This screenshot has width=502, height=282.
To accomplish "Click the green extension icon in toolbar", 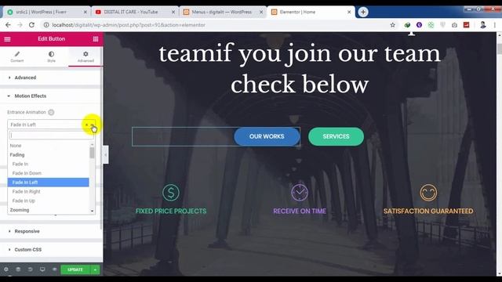I will click(407, 25).
